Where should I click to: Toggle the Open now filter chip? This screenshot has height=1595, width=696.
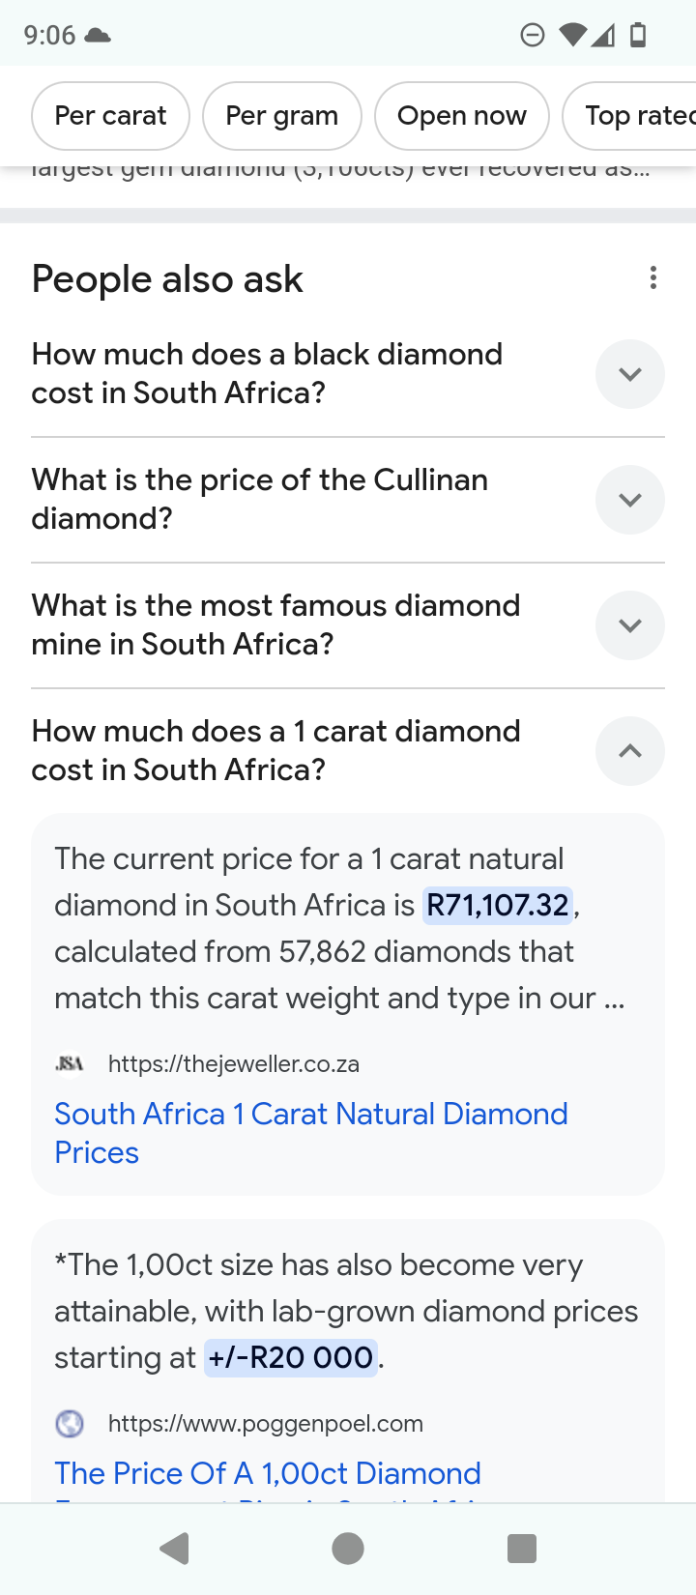click(461, 116)
